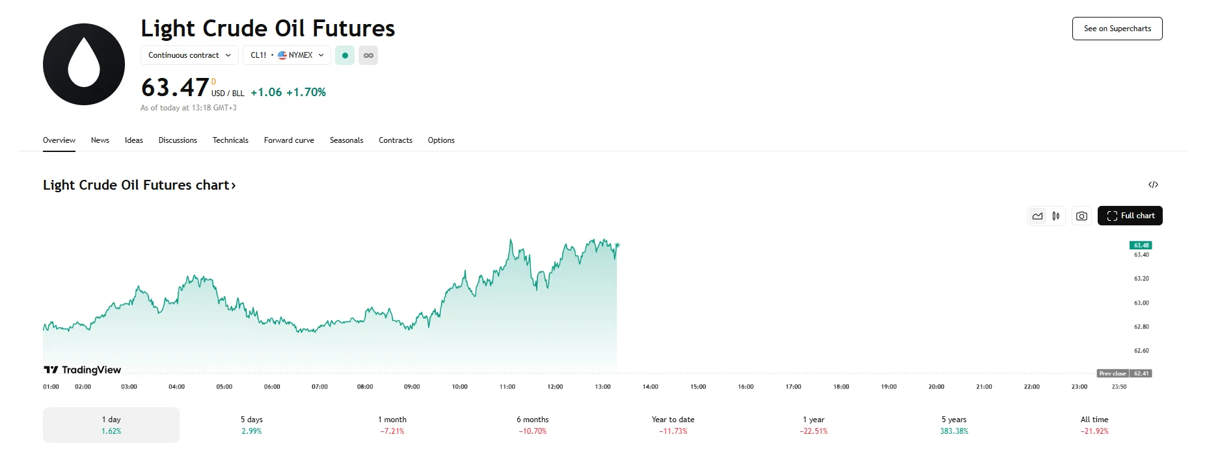Screen dimensions: 1207x454
Task: Select the 5 days time range
Action: tap(251, 424)
